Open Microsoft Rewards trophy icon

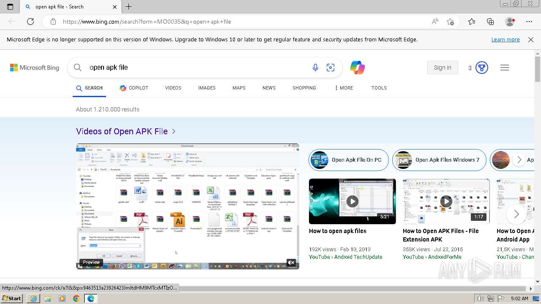pyautogui.click(x=482, y=68)
